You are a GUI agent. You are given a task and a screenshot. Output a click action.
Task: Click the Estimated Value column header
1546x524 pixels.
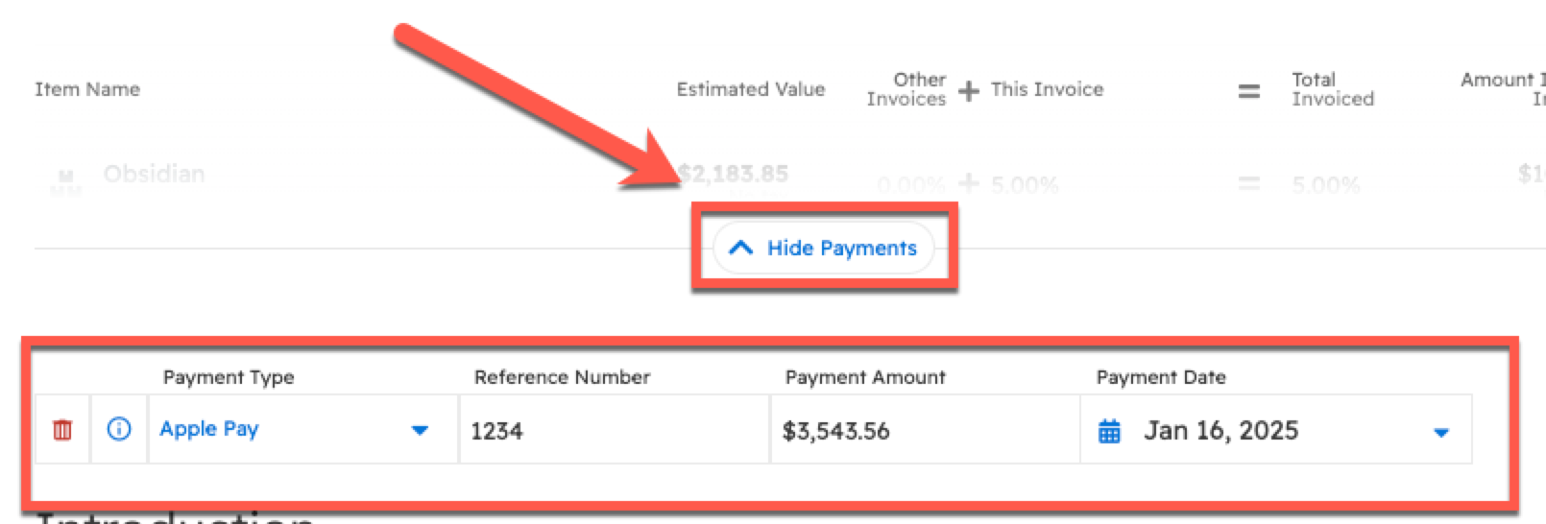click(750, 89)
